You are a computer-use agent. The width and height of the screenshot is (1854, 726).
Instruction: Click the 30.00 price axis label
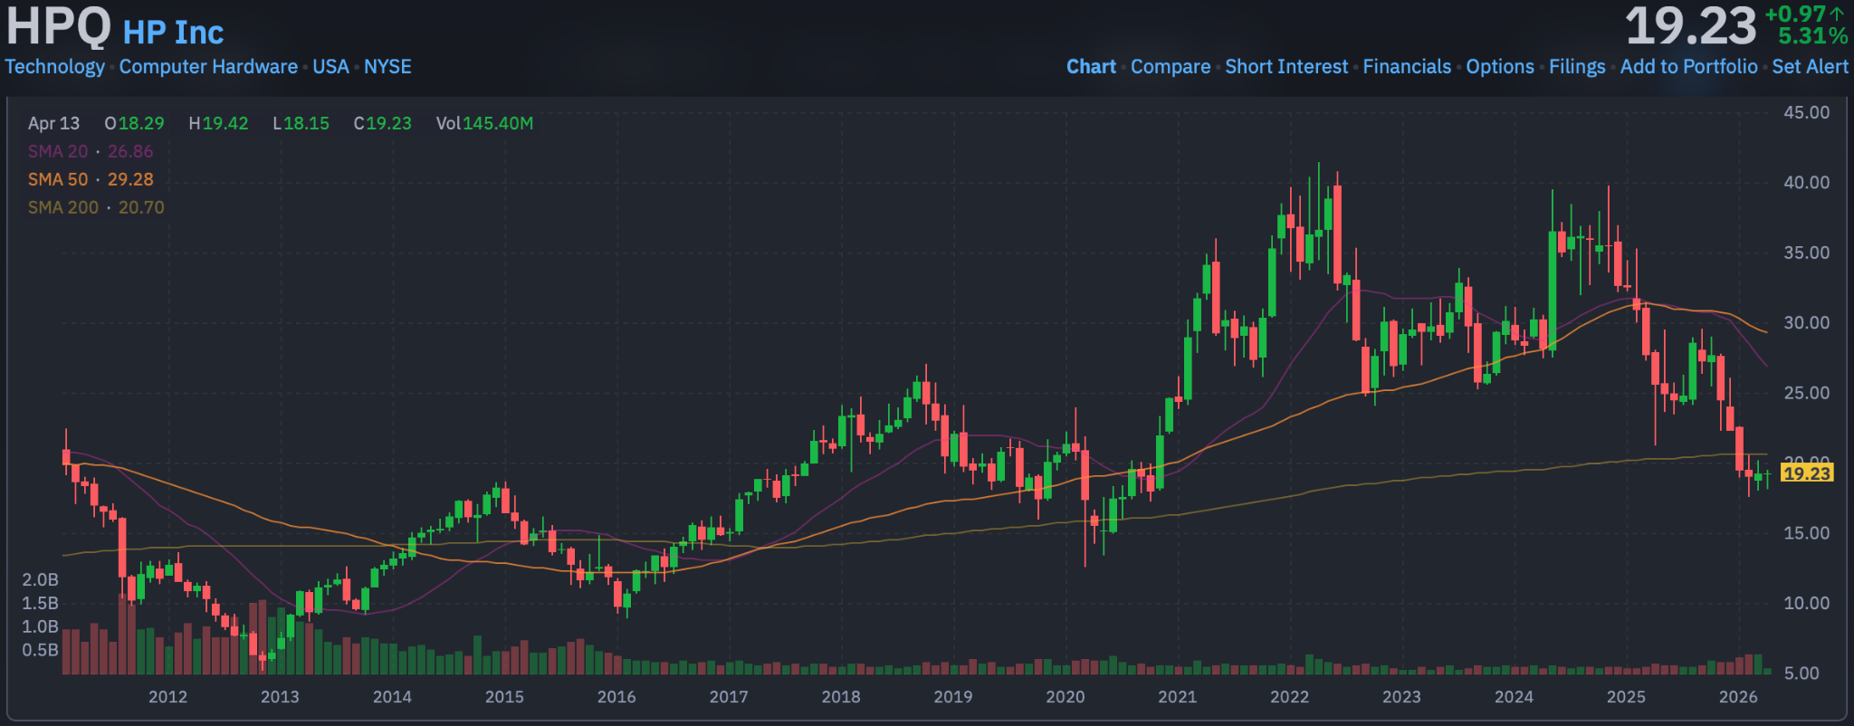point(1806,322)
